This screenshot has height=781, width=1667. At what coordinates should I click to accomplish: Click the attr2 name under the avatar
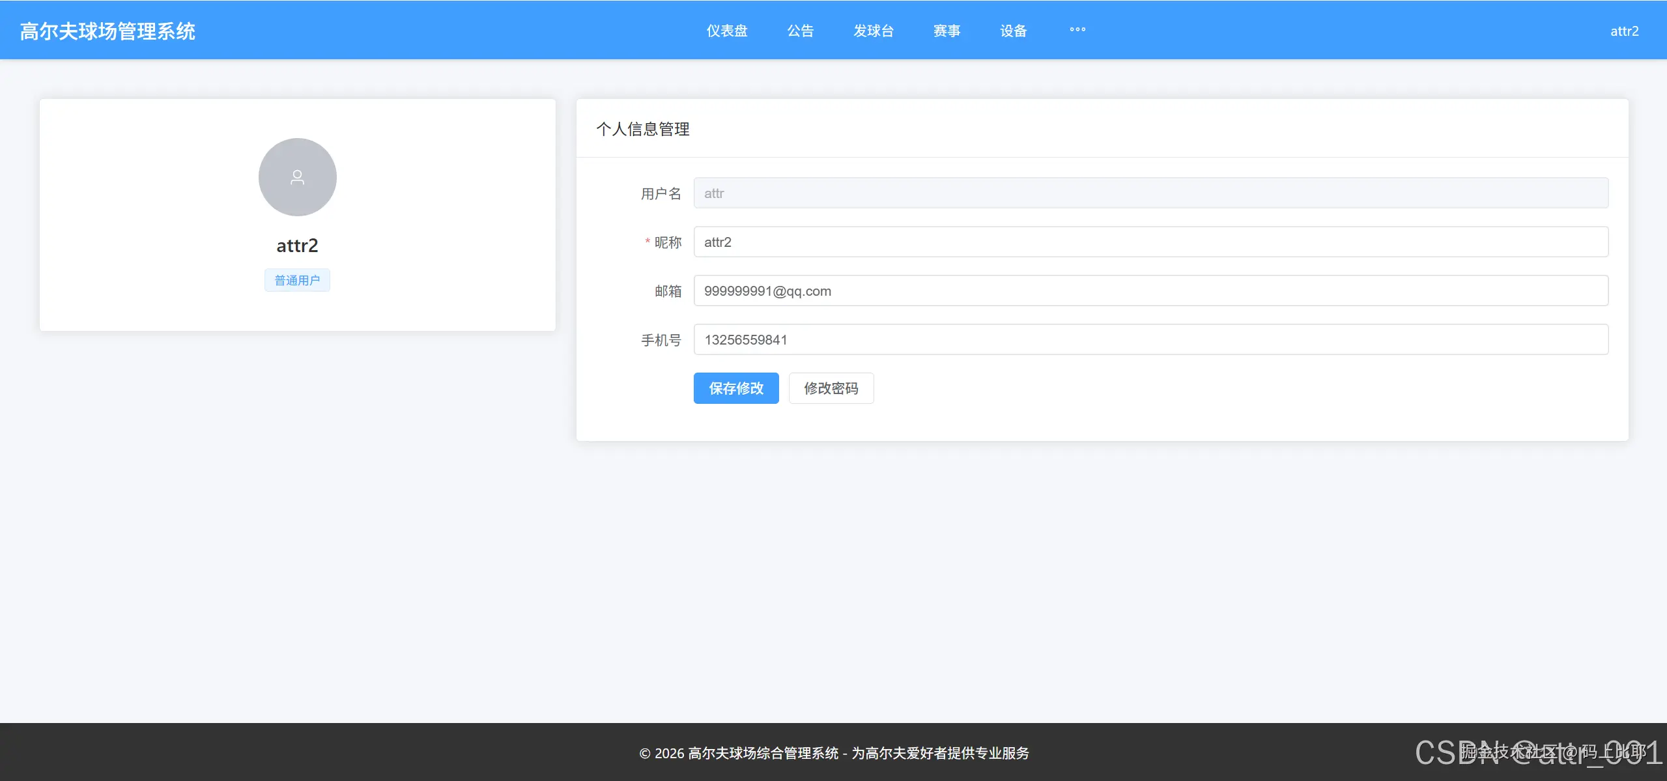click(297, 246)
